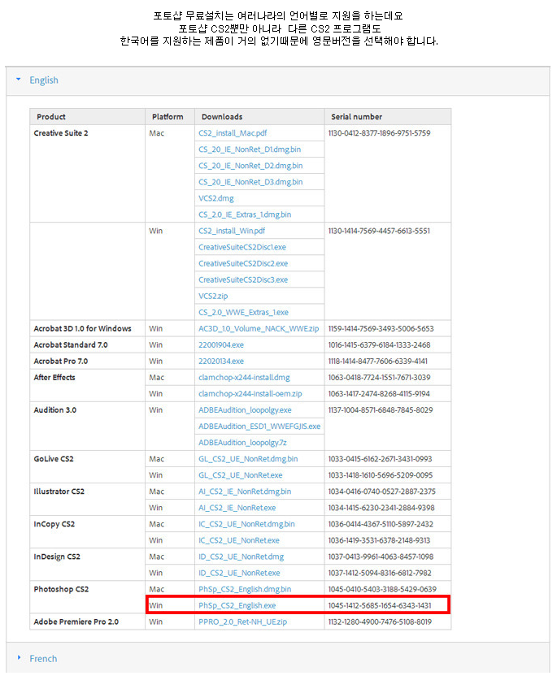Click the Creative Suite 2 product name
The height and width of the screenshot is (680, 557).
[x=61, y=133]
